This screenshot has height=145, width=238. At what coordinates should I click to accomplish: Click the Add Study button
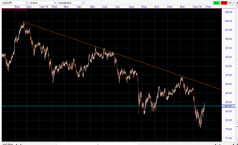click(8, 144)
